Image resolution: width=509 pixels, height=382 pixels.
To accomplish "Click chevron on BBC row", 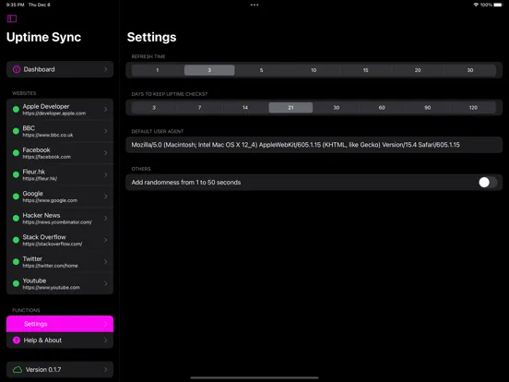I will click(105, 131).
